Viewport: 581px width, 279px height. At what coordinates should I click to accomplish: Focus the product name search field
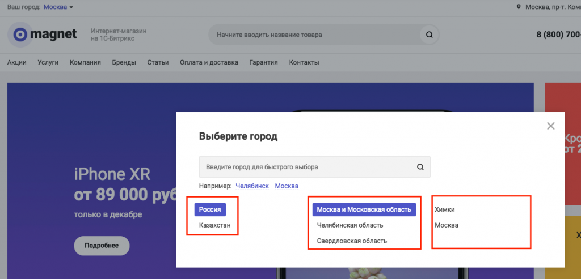click(323, 35)
